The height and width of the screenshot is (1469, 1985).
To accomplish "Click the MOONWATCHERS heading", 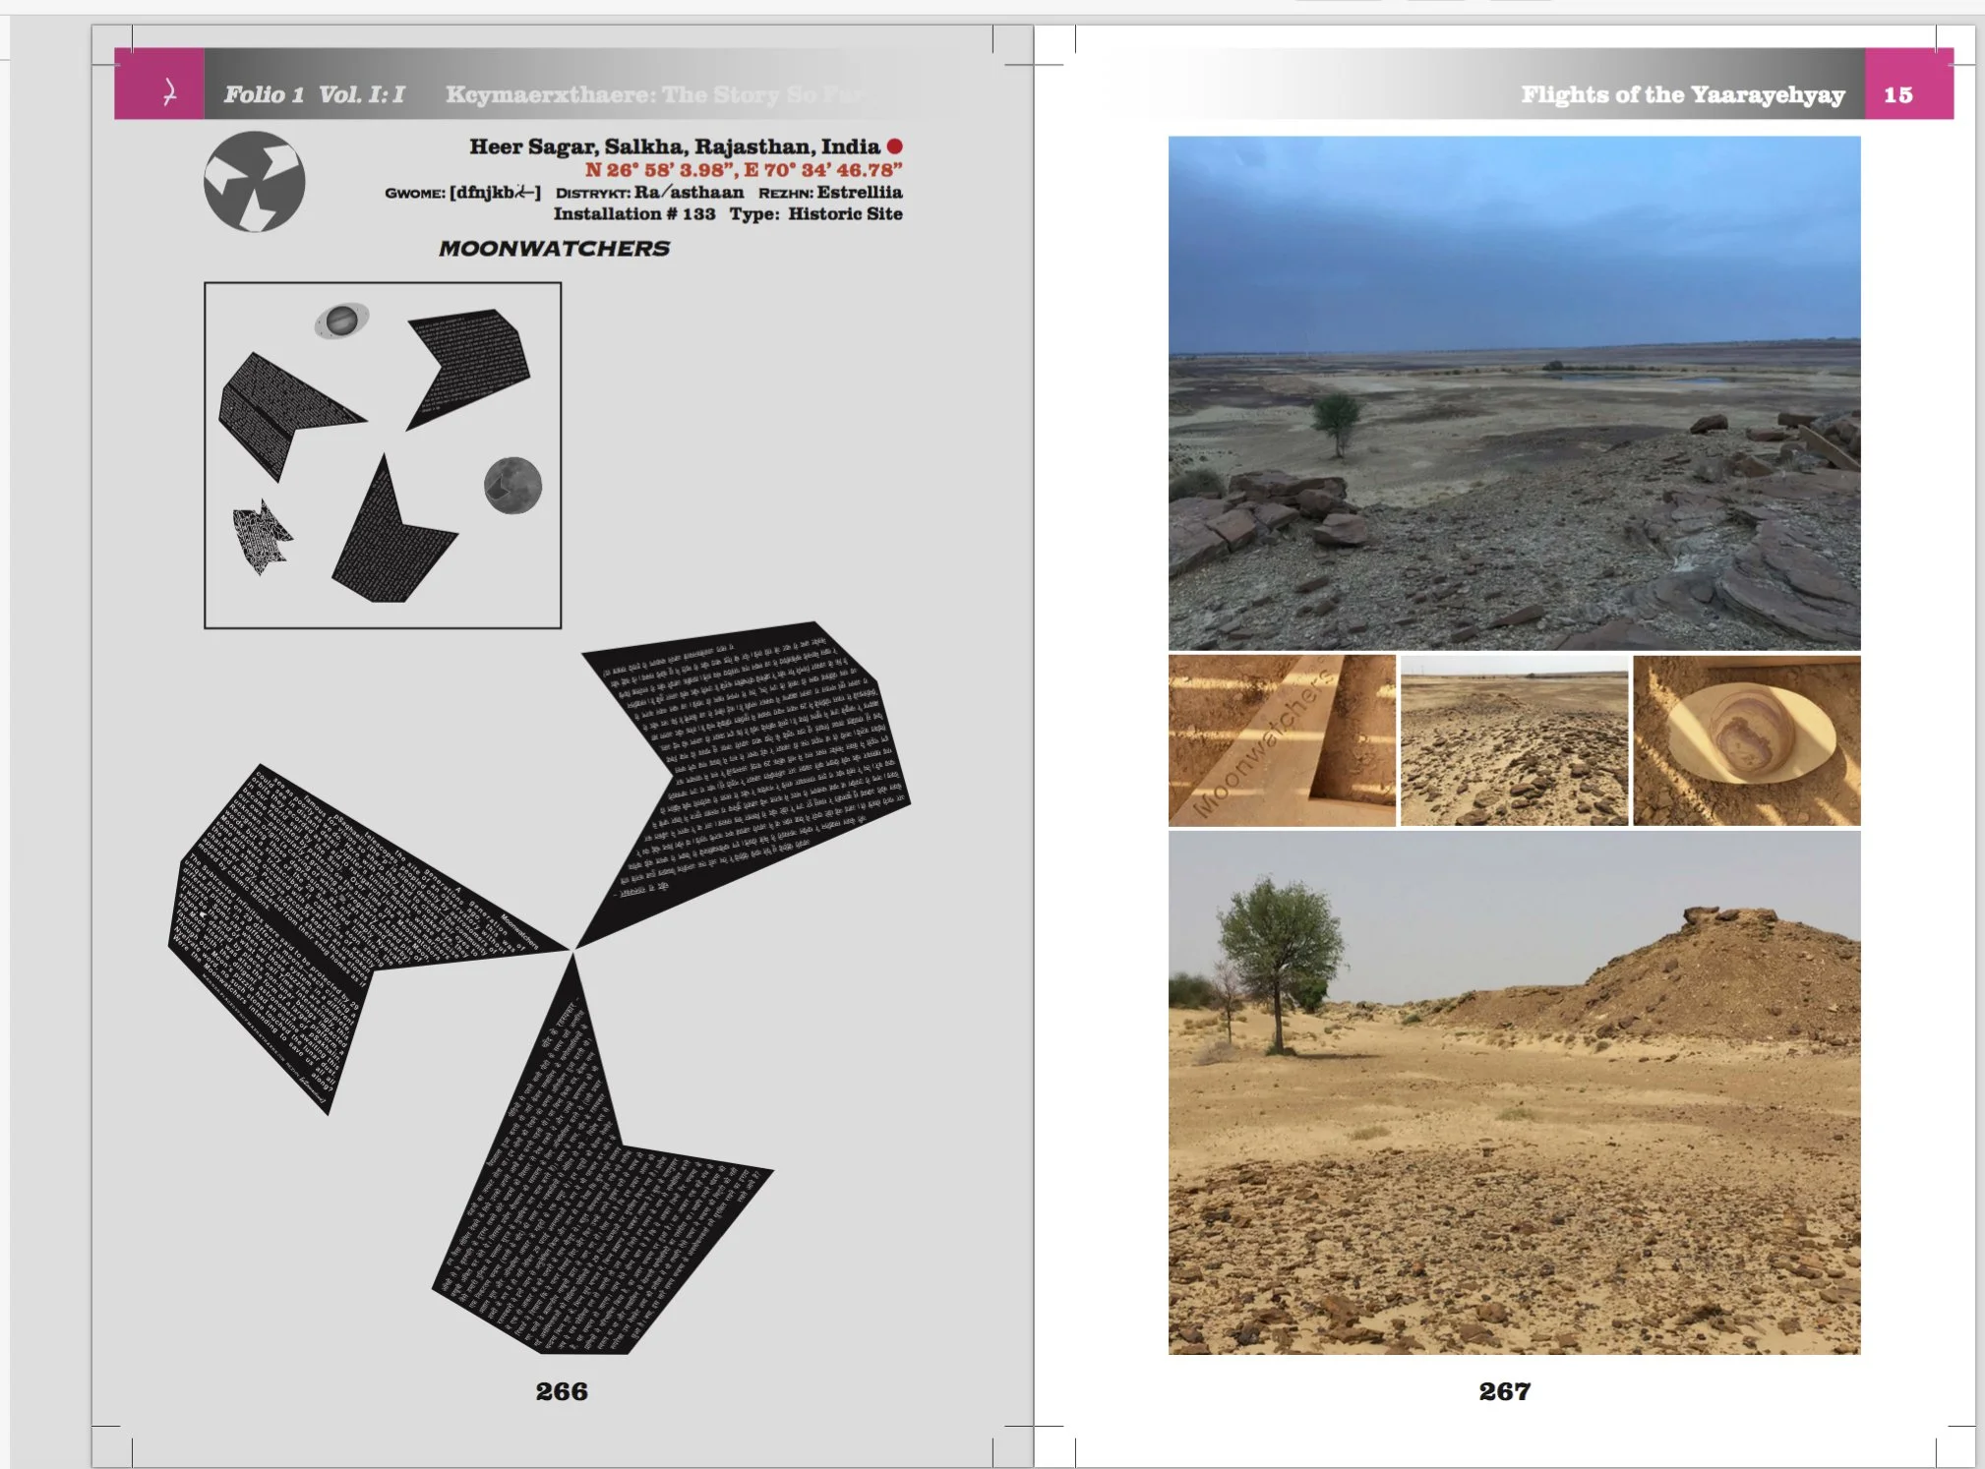I will 554,249.
